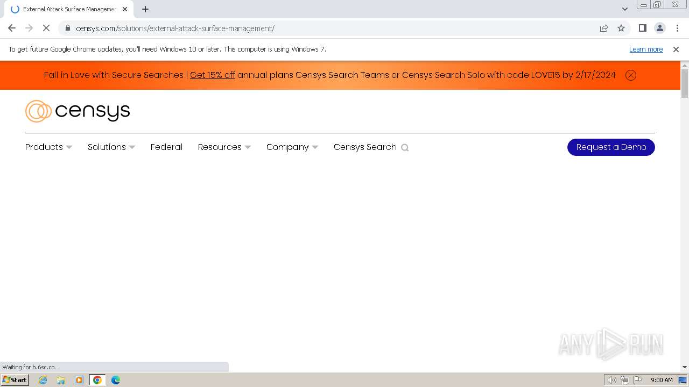Expand the Solutions dropdown arrow
Screen dimensions: 689x387
pyautogui.click(x=132, y=147)
